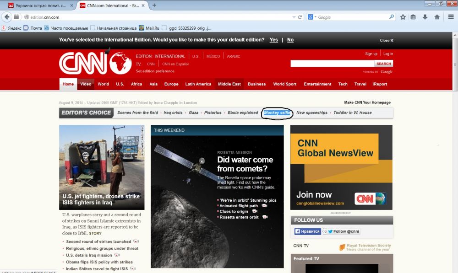Click the SEARCH button on CNN
The width and height of the screenshot is (458, 273).
pos(383,64)
